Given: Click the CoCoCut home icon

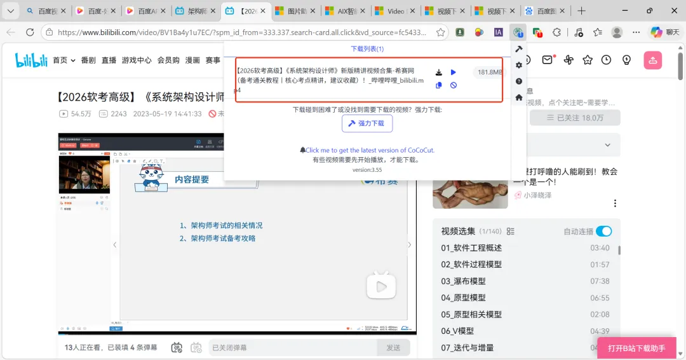Looking at the screenshot, I should click(x=519, y=97).
